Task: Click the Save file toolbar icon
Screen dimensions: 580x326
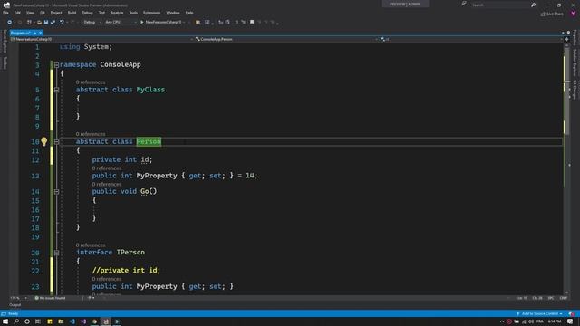Action: (x=46, y=22)
